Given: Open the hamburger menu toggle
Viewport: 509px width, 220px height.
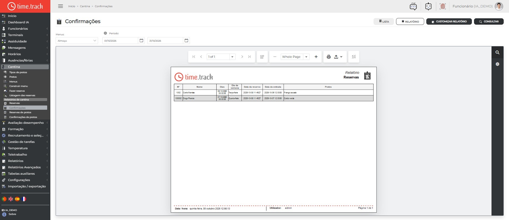Looking at the screenshot, I should [x=60, y=6].
